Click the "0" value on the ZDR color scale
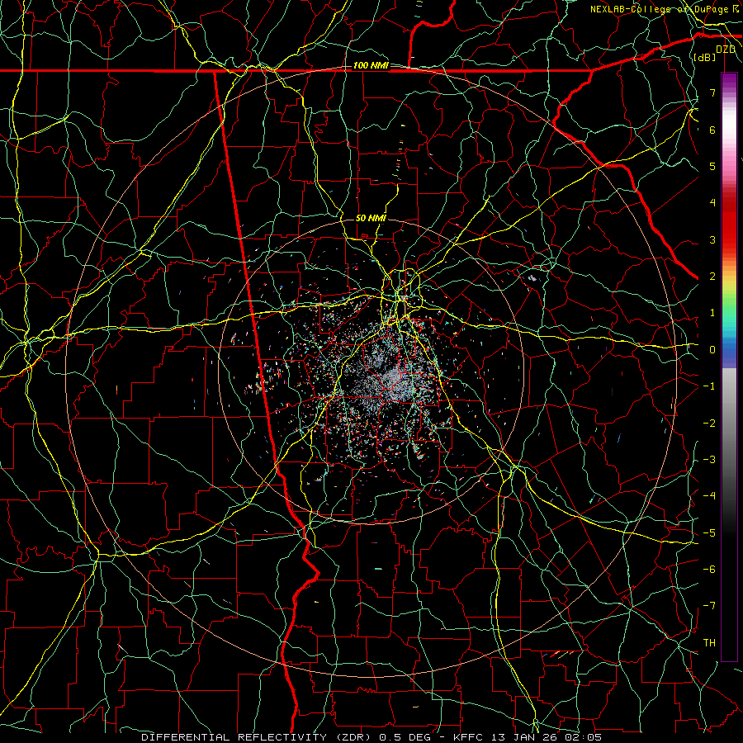 pos(712,350)
